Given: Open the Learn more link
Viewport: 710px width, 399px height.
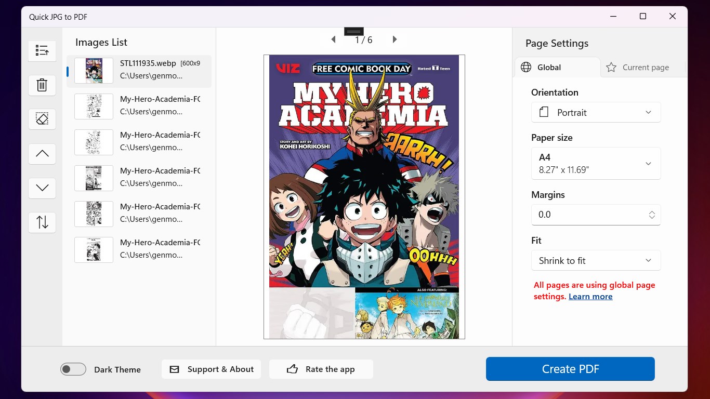Looking at the screenshot, I should [590, 296].
